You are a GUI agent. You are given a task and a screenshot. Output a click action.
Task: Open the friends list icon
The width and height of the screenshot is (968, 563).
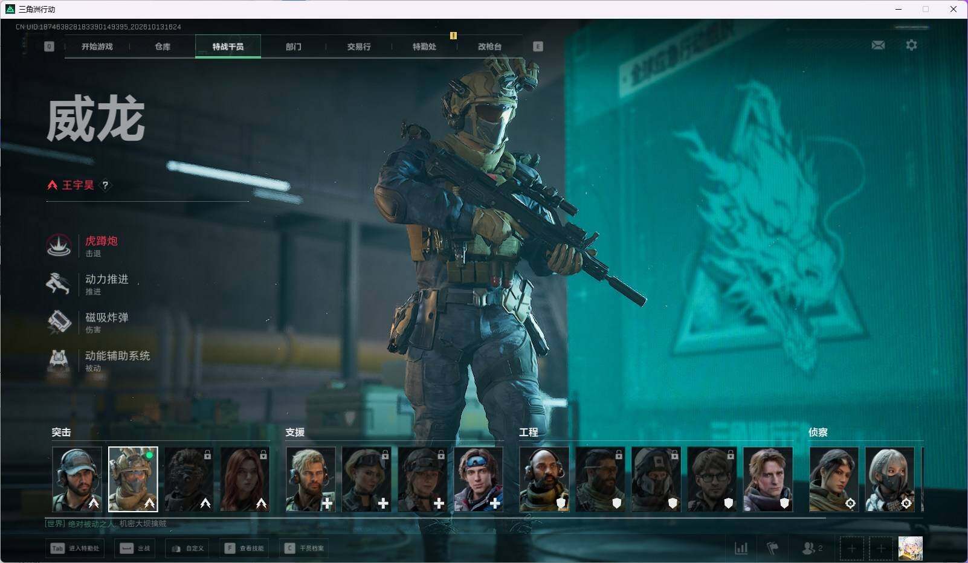812,549
